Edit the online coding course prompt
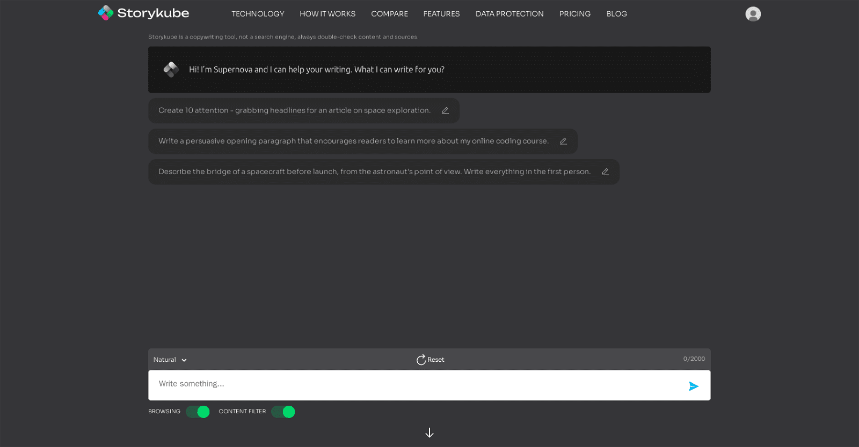This screenshot has width=859, height=447. tap(563, 141)
